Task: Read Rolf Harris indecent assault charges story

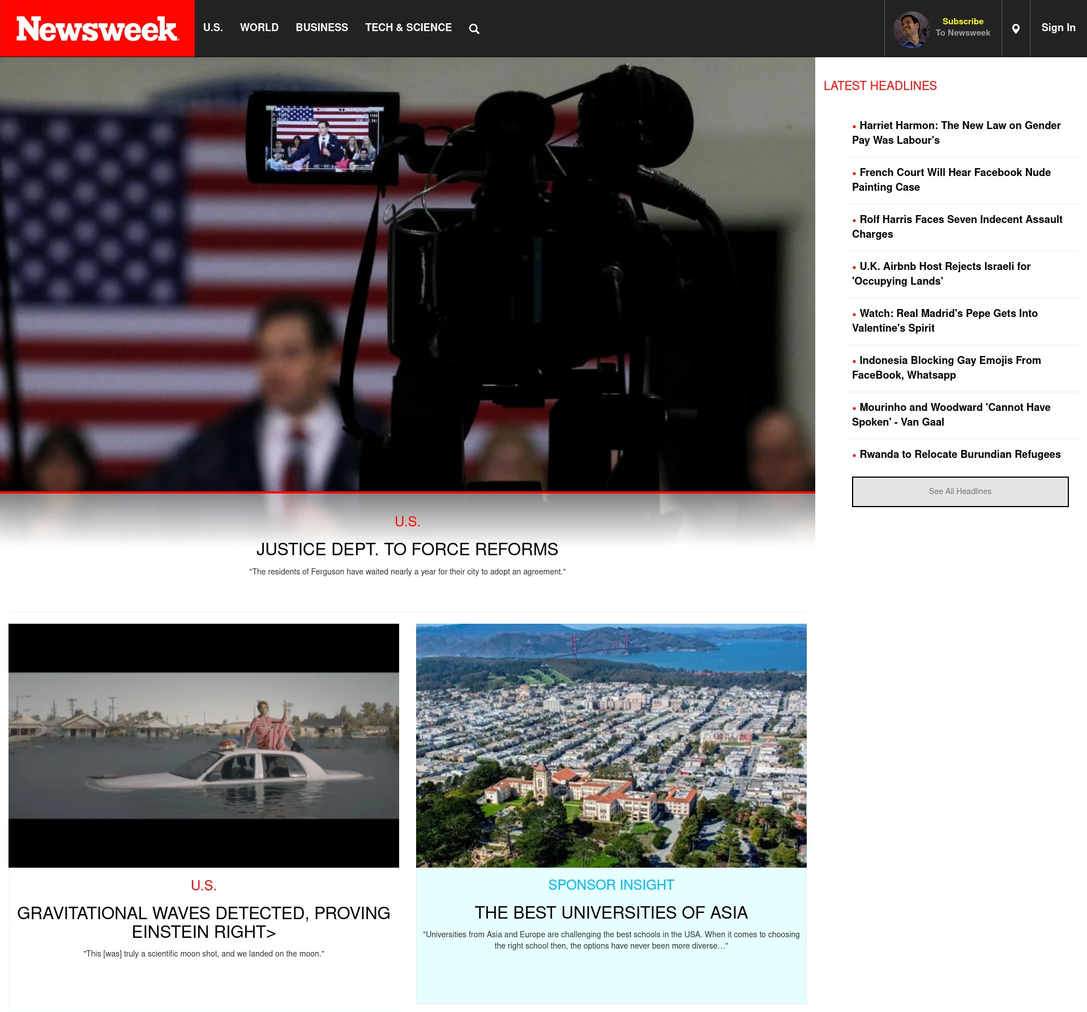Action: (957, 227)
